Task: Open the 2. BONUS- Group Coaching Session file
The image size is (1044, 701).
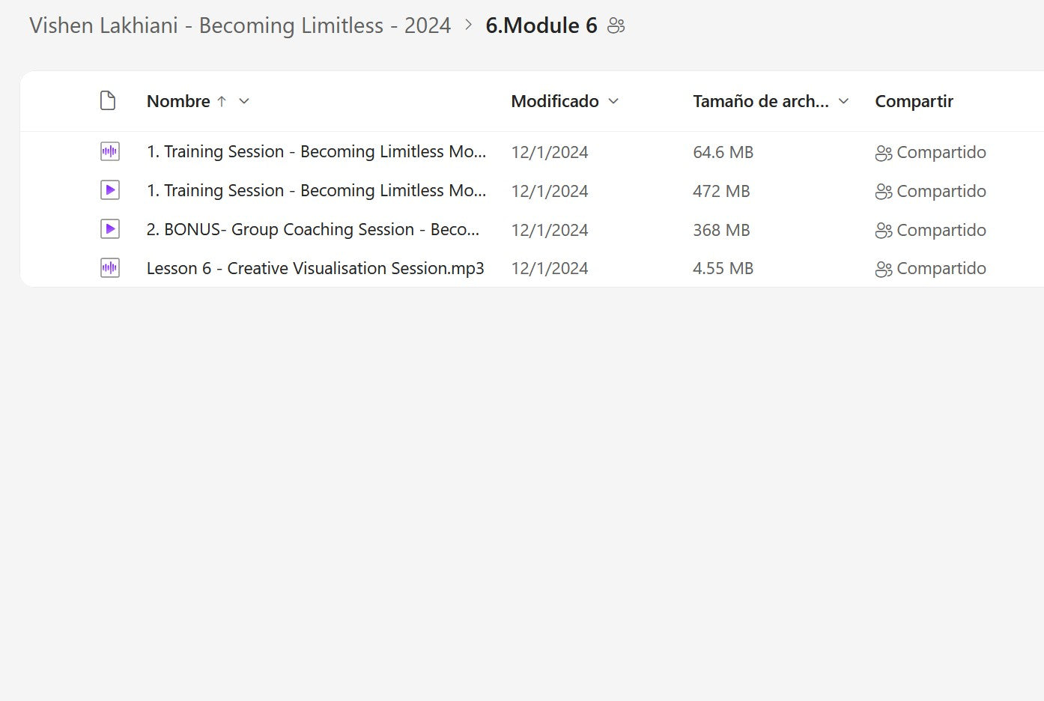Action: tap(312, 229)
